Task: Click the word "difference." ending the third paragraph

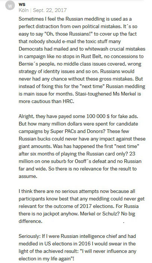Action: click(x=30, y=221)
